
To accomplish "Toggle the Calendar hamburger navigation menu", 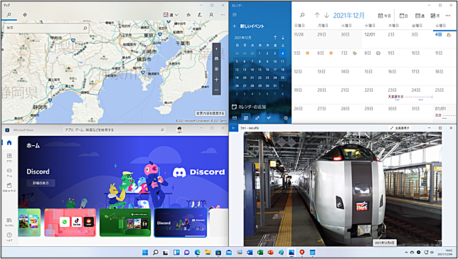I will (x=235, y=15).
